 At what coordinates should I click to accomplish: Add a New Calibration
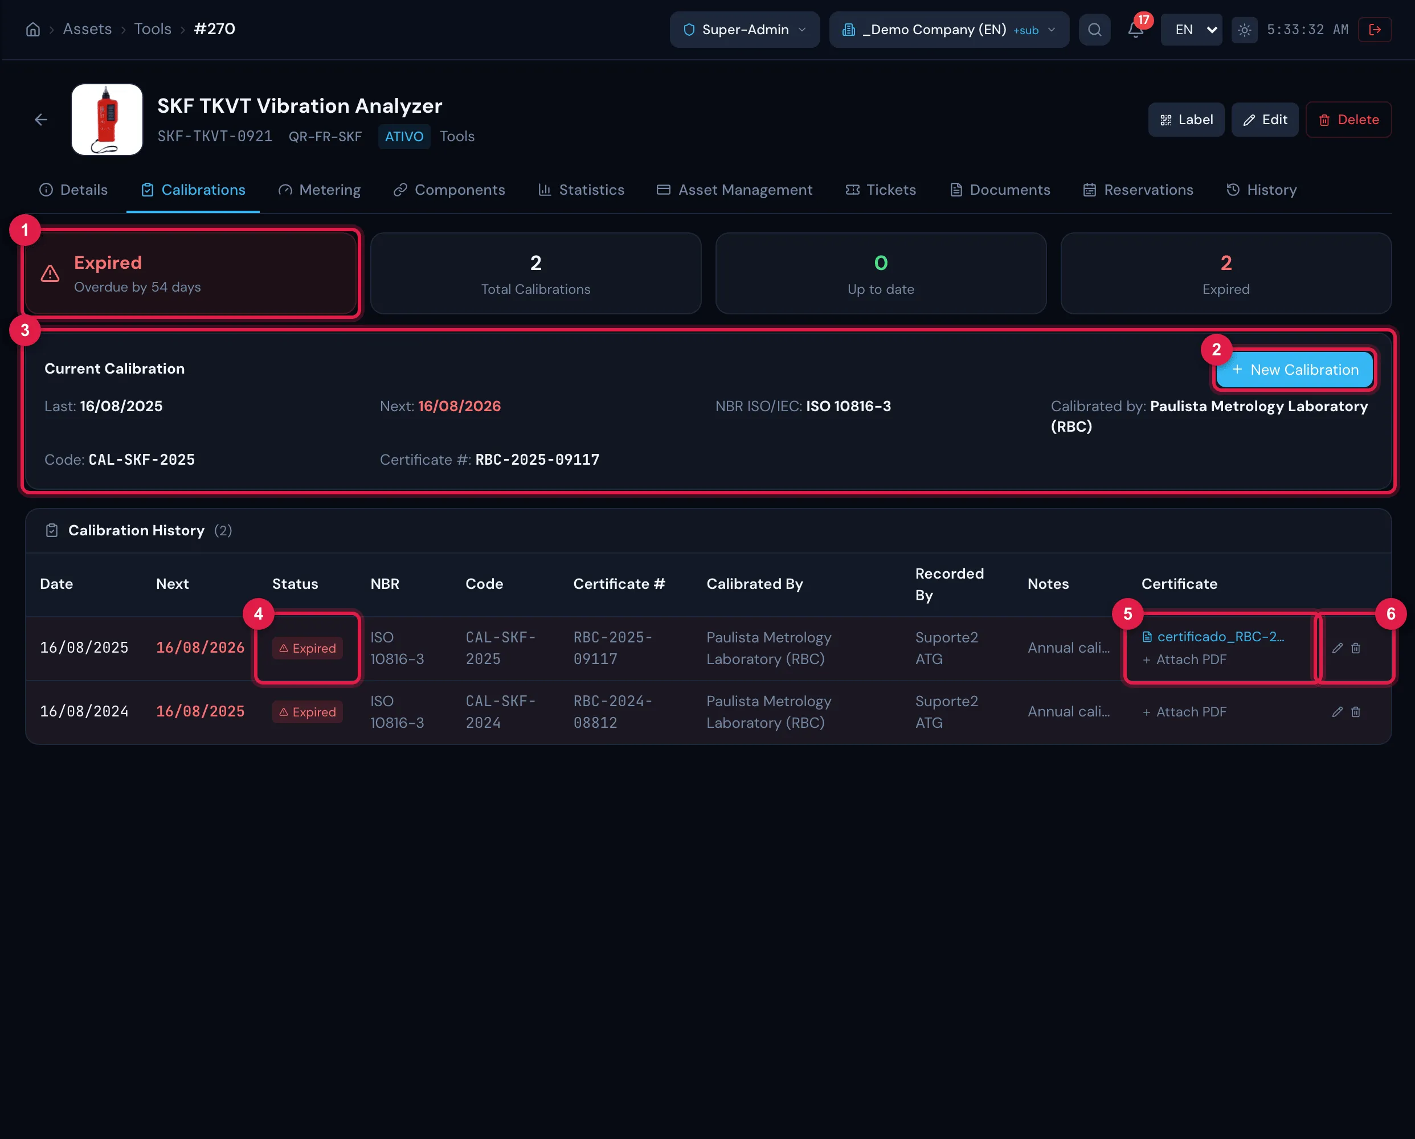(x=1294, y=370)
